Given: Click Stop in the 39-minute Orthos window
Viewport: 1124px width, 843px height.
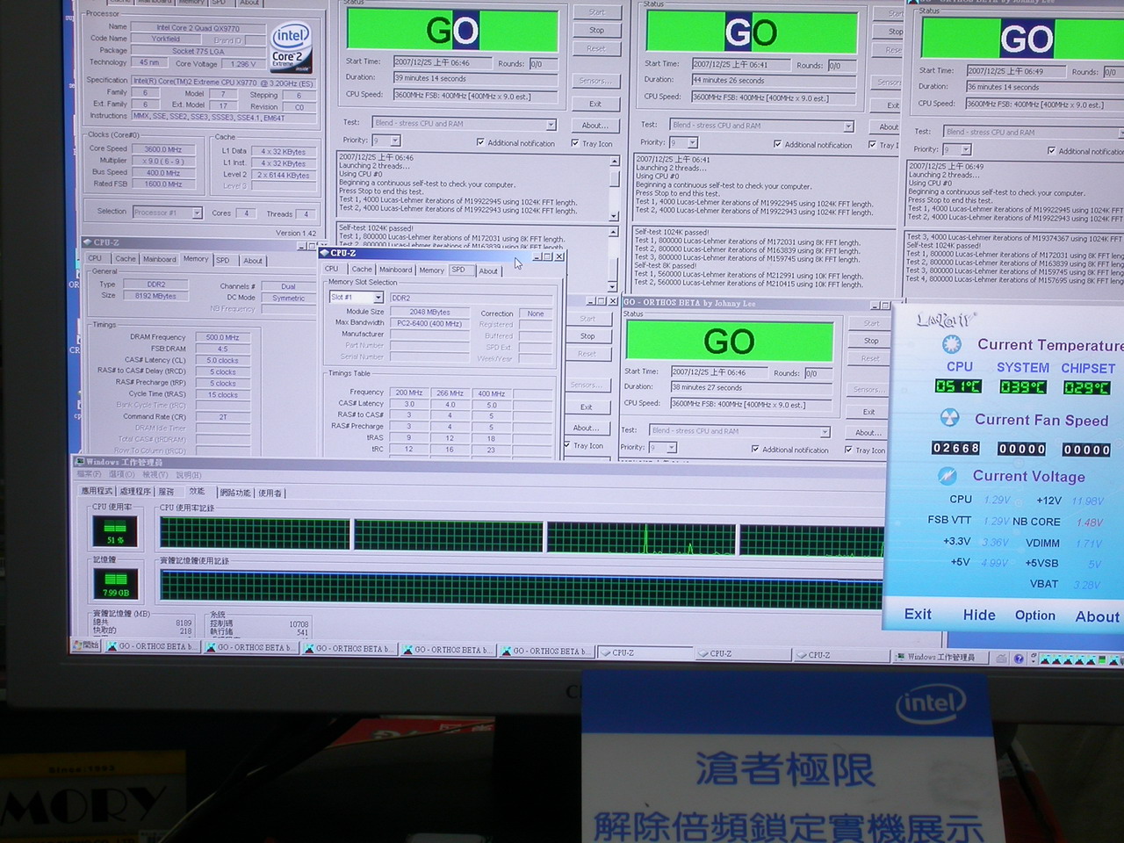Looking at the screenshot, I should 596,30.
